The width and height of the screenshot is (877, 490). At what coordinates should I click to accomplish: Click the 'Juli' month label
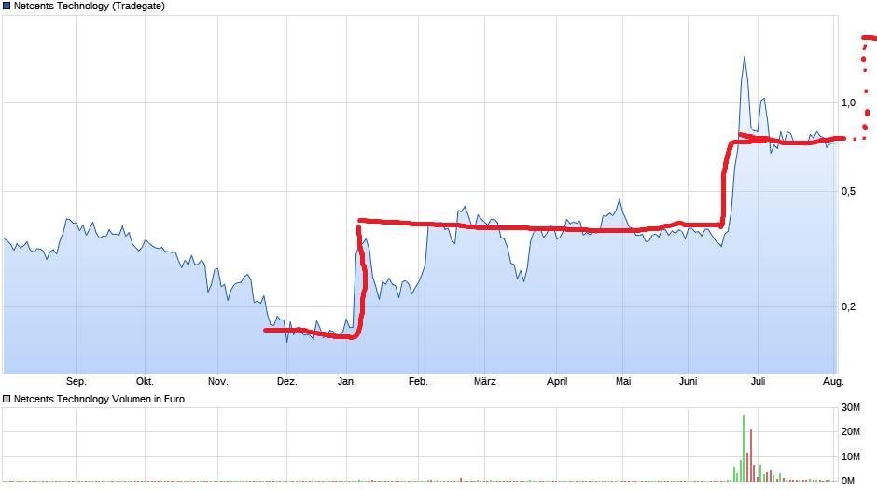pos(758,382)
